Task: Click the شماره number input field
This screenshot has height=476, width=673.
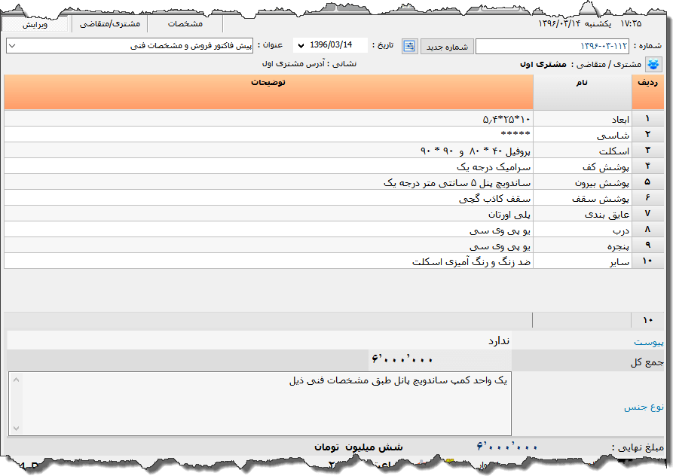Action: 552,47
